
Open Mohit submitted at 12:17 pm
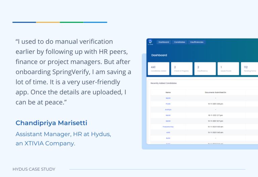tap(168, 121)
